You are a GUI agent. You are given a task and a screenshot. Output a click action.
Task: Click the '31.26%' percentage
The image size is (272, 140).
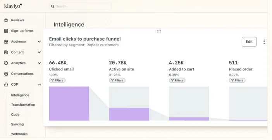pyautogui.click(x=115, y=75)
